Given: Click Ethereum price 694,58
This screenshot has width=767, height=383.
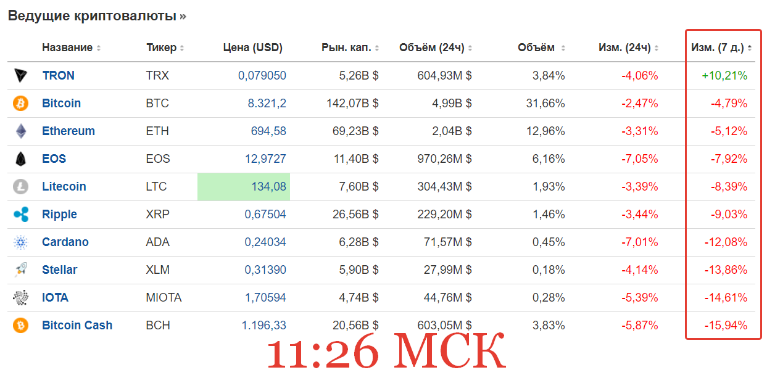Looking at the screenshot, I should click(x=268, y=131).
